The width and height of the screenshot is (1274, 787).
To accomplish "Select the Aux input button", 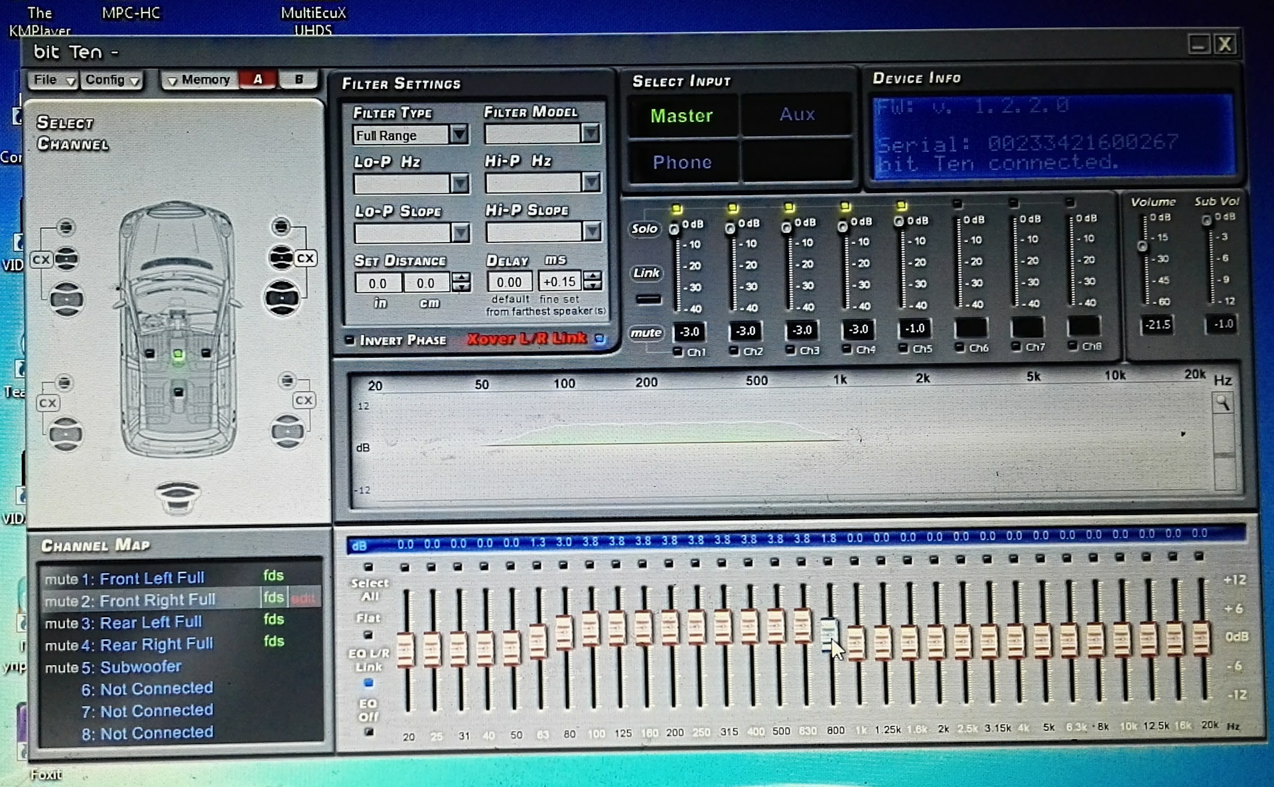I will pyautogui.click(x=796, y=115).
